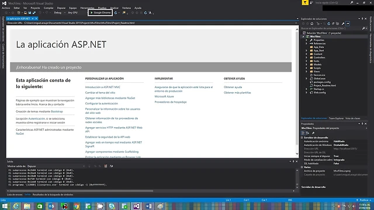Expand the Controllers folder arrow
The width and height of the screenshot is (374, 210).
tap(306, 57)
